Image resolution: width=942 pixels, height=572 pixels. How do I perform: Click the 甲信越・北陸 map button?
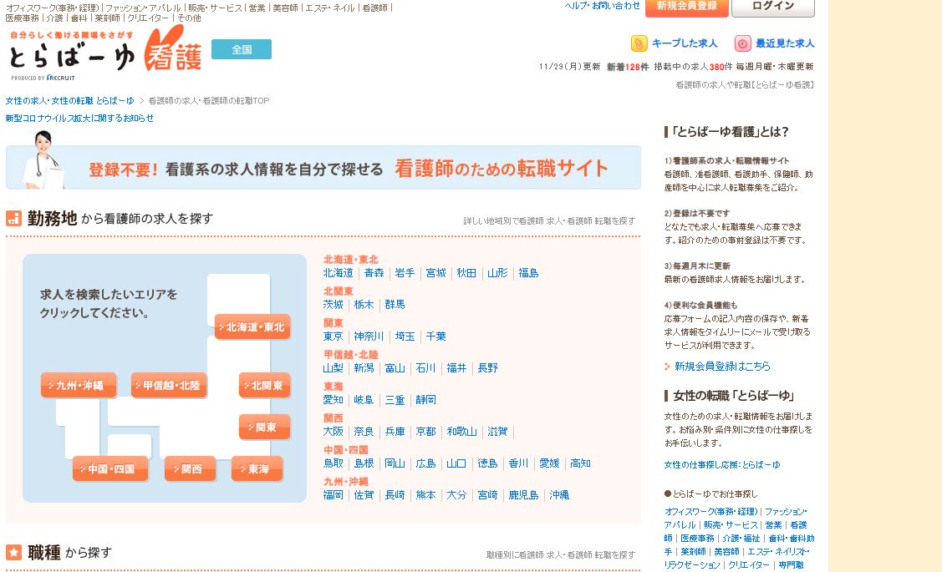point(169,385)
